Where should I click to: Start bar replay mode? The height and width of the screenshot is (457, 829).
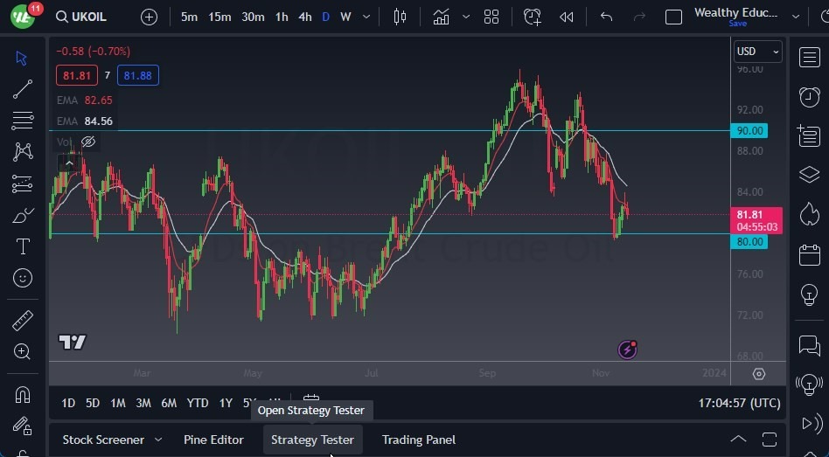click(567, 17)
